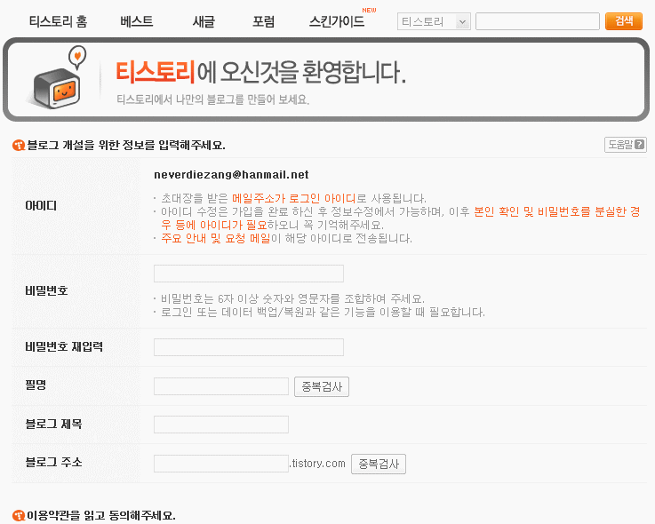This screenshot has height=524, width=655.
Task: Click the 비밀번호는 6자 이상 hint text
Action: [292, 299]
